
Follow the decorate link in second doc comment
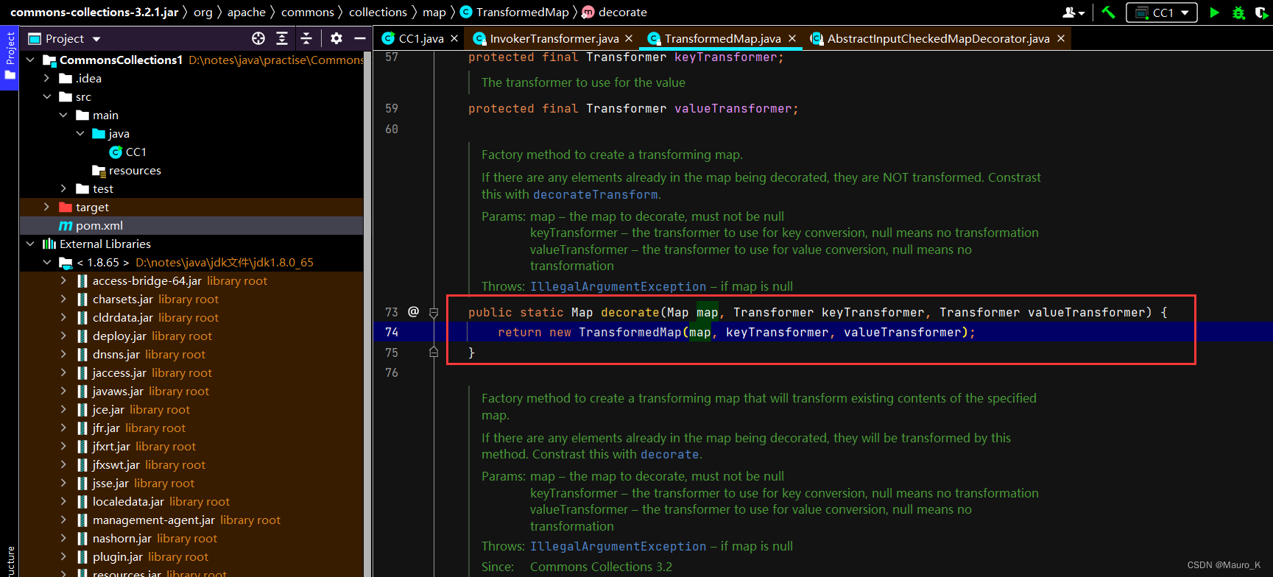pos(669,454)
